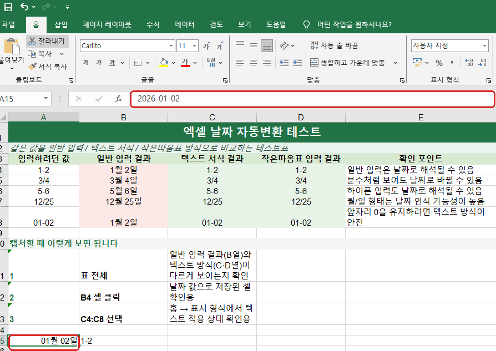
Task: Click the decrease decimal icon
Action: [x=482, y=63]
